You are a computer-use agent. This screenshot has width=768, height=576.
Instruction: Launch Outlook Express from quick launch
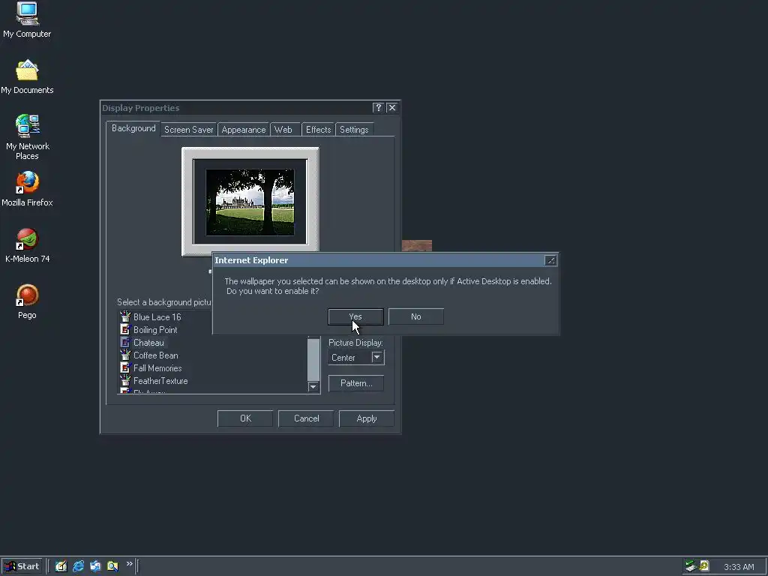pos(95,566)
